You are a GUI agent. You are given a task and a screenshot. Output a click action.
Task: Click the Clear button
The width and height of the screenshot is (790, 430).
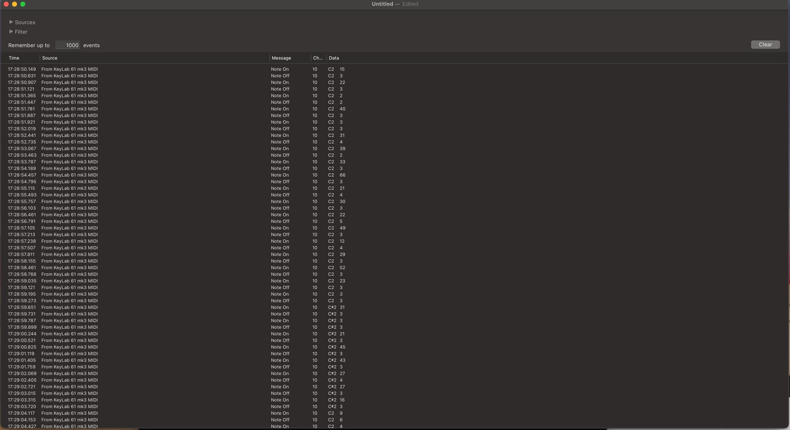(765, 45)
